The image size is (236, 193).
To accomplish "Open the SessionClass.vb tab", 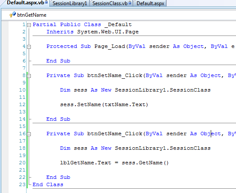I will pos(111,3).
